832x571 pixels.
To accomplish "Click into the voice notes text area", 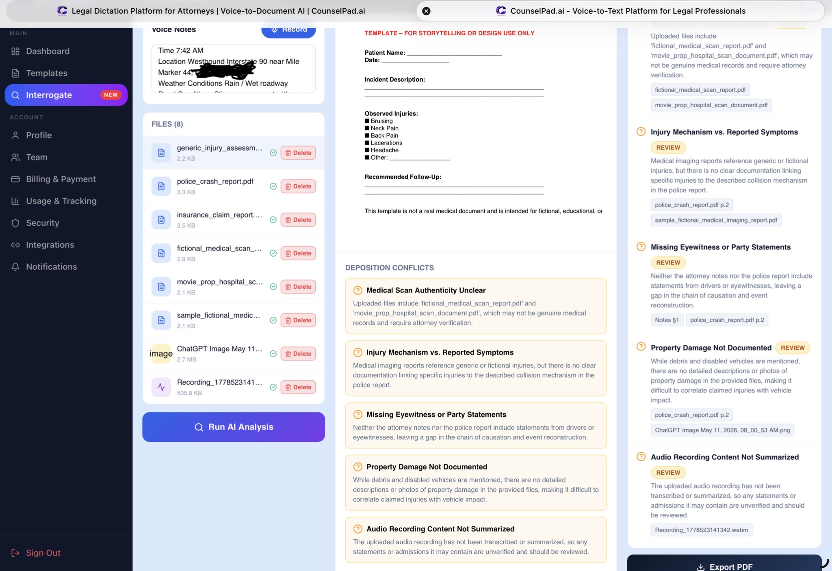I will coord(234,69).
